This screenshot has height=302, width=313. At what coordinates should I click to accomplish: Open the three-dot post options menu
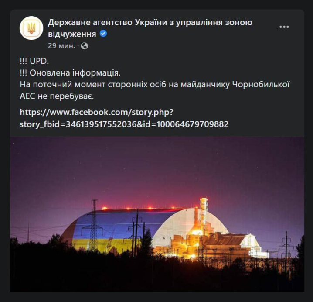pos(284,27)
